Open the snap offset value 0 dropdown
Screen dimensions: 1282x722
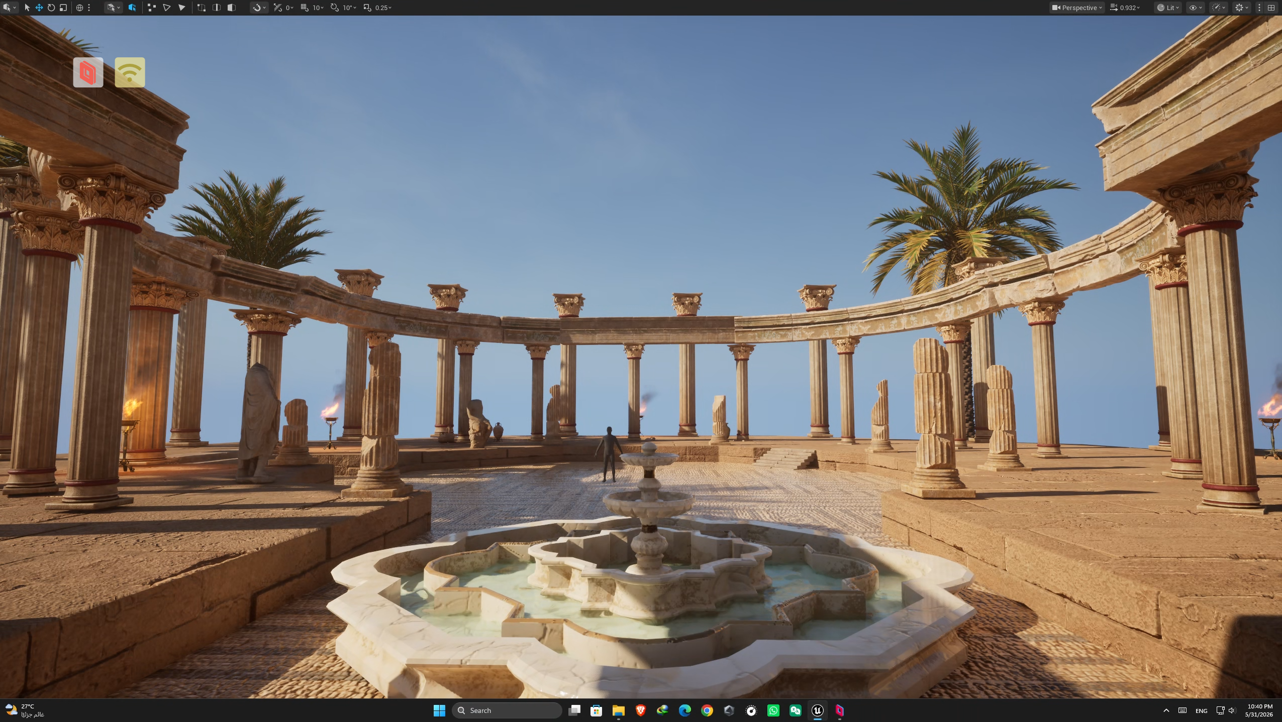tap(290, 8)
